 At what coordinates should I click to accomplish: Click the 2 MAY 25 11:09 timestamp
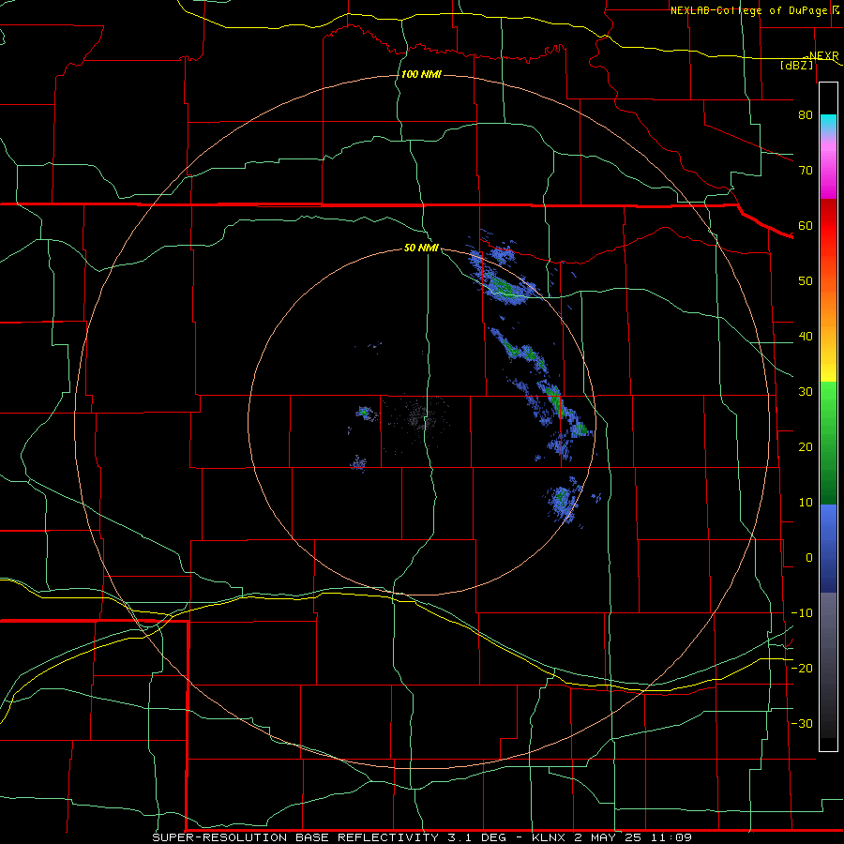coord(633,837)
